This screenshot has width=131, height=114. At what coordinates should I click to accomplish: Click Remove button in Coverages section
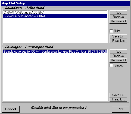[118, 56]
